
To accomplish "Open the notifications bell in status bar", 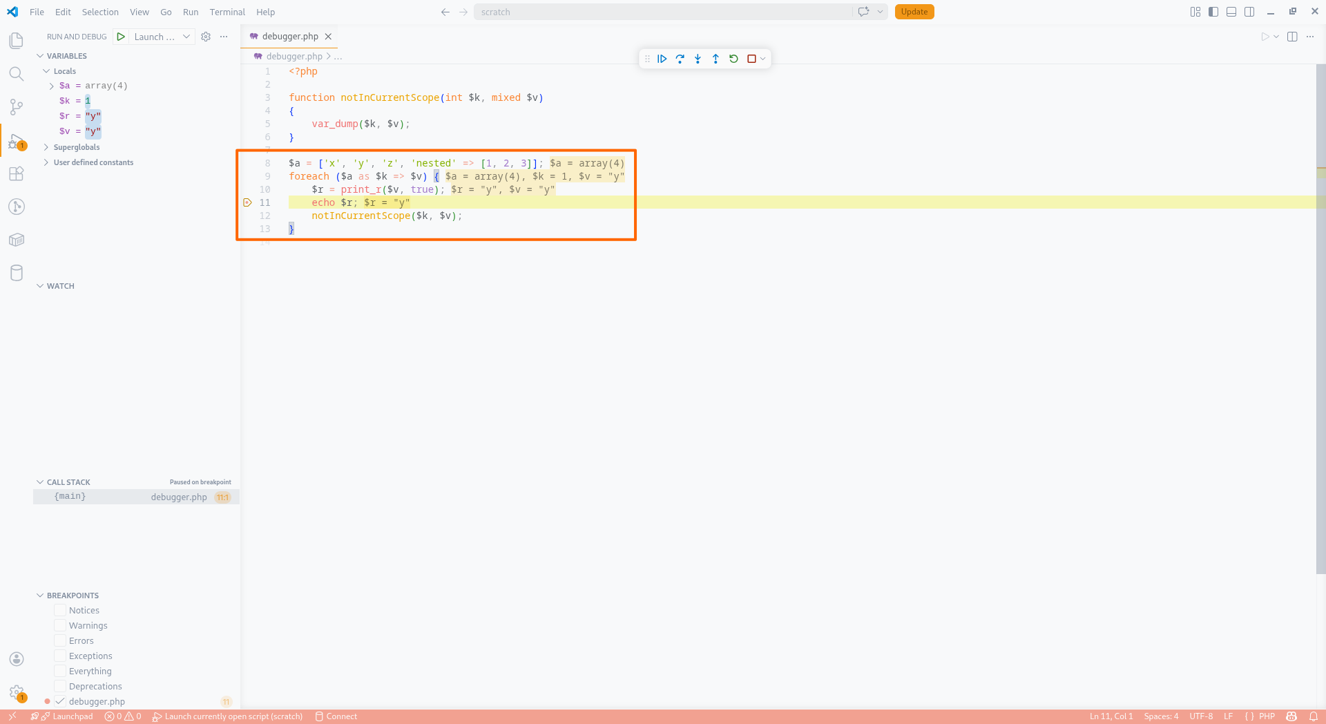I will pos(1314,716).
